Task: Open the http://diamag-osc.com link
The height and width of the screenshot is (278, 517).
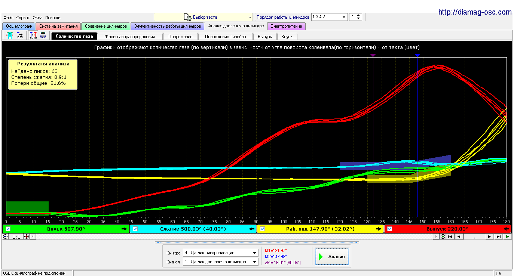Action: point(475,12)
